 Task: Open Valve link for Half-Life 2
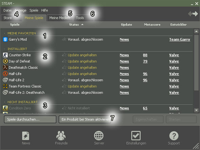pyautogui.click(x=174, y=80)
